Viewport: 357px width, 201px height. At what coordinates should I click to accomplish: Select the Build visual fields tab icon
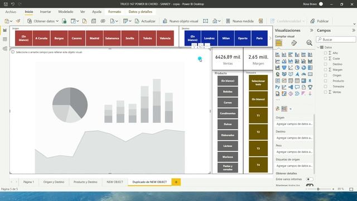click(x=279, y=43)
